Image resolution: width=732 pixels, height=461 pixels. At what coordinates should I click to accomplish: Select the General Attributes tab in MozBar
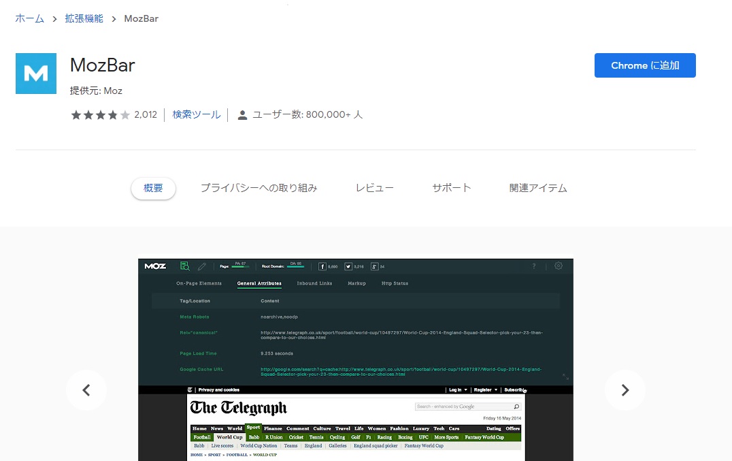pos(259,283)
